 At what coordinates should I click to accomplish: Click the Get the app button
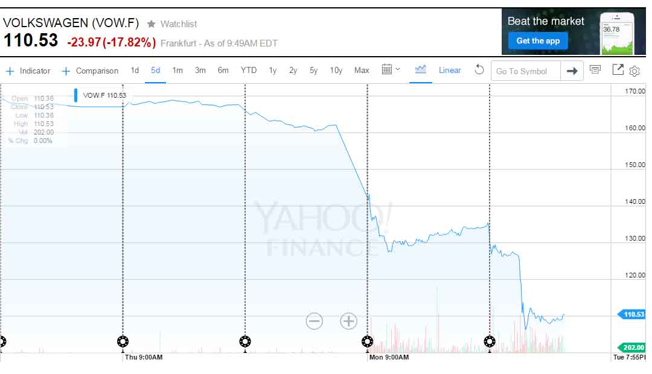(x=538, y=41)
